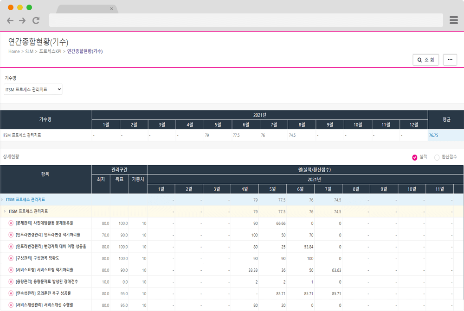Open the browser hamburger menu
The image size is (464, 311).
click(x=454, y=20)
